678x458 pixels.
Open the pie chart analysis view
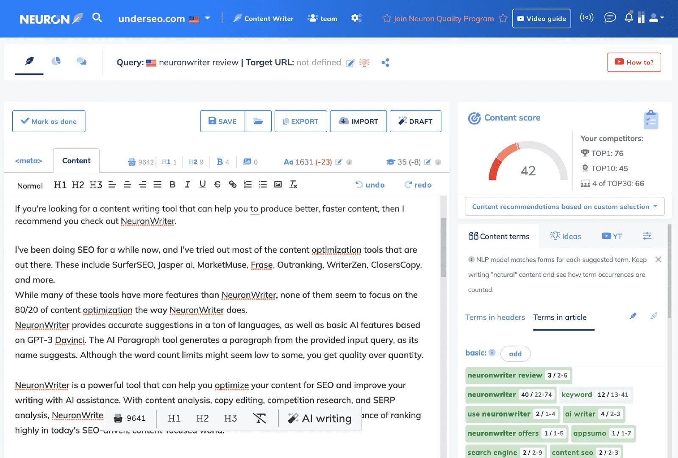tap(56, 61)
